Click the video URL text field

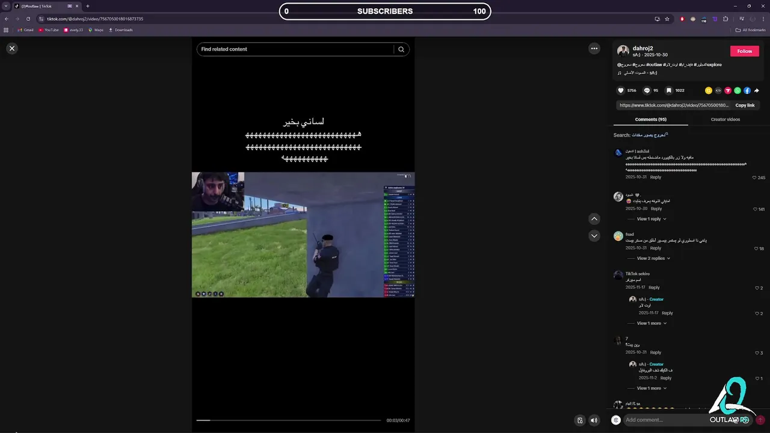click(x=674, y=105)
